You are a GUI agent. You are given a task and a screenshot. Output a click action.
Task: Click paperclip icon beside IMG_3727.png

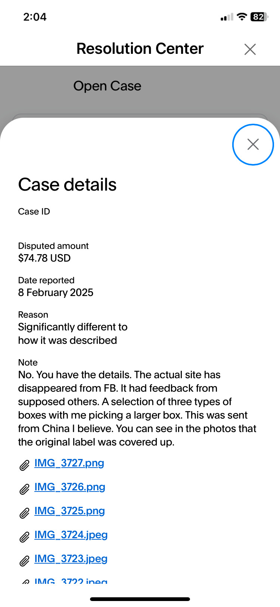pos(24,465)
